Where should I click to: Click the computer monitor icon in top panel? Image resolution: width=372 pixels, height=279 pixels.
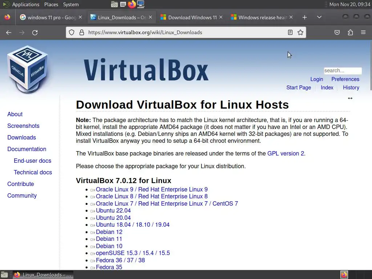coord(141,4)
